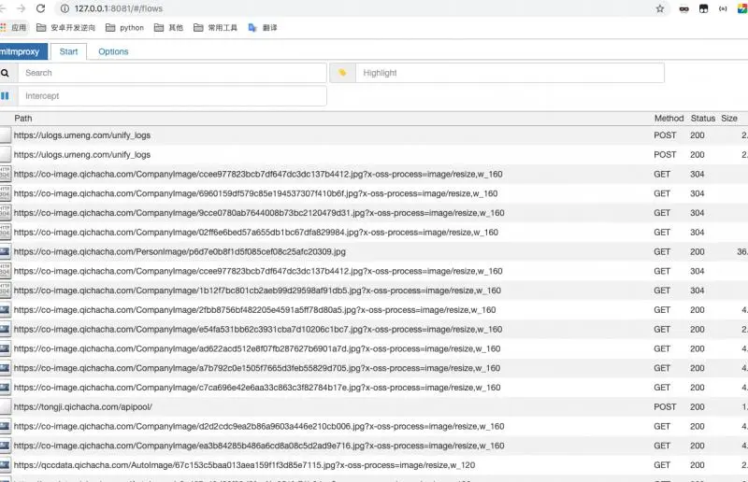
Task: Click the highlight tag icon
Action: [x=342, y=73]
